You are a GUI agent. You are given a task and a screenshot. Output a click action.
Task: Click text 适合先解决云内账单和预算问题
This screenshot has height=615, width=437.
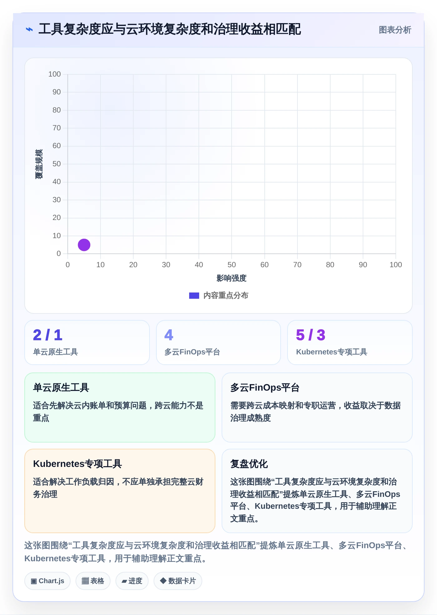pyautogui.click(x=90, y=406)
